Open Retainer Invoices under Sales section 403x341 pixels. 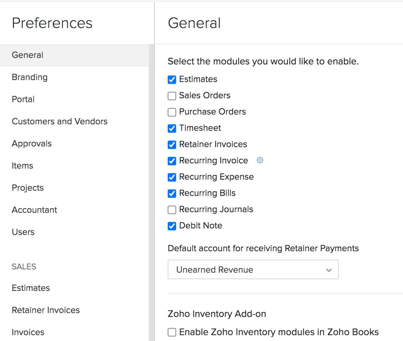tap(45, 310)
